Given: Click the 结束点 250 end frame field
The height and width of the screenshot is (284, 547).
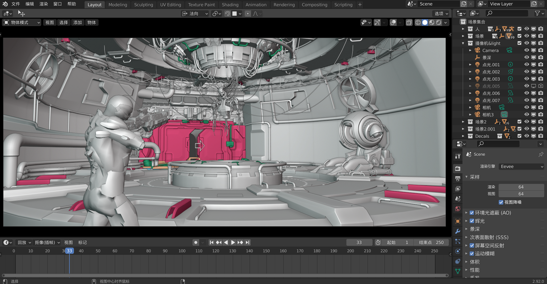Looking at the screenshot, I should pyautogui.click(x=431, y=242).
